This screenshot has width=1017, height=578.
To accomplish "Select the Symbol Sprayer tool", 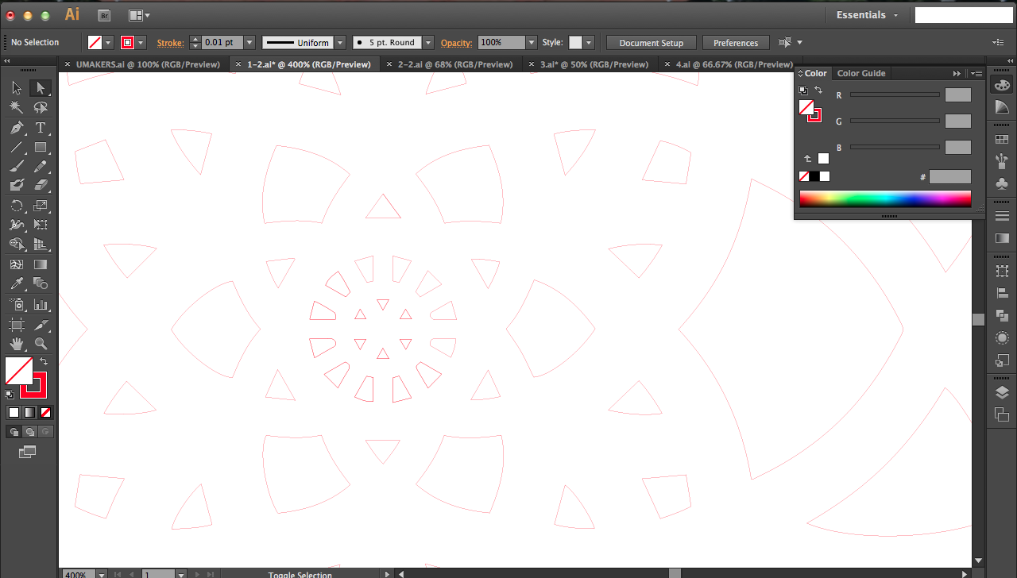I will [17, 304].
